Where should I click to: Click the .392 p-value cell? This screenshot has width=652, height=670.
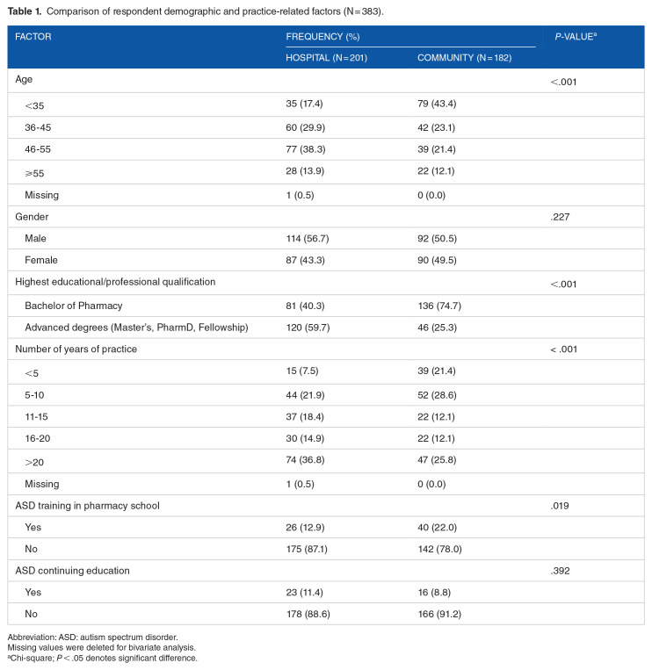coord(561,570)
